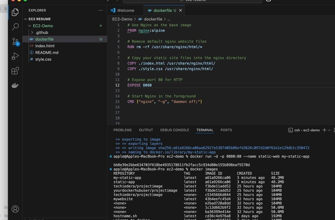Open the Run and Debug view
This screenshot has height=220, width=335.
(x=15, y=56)
